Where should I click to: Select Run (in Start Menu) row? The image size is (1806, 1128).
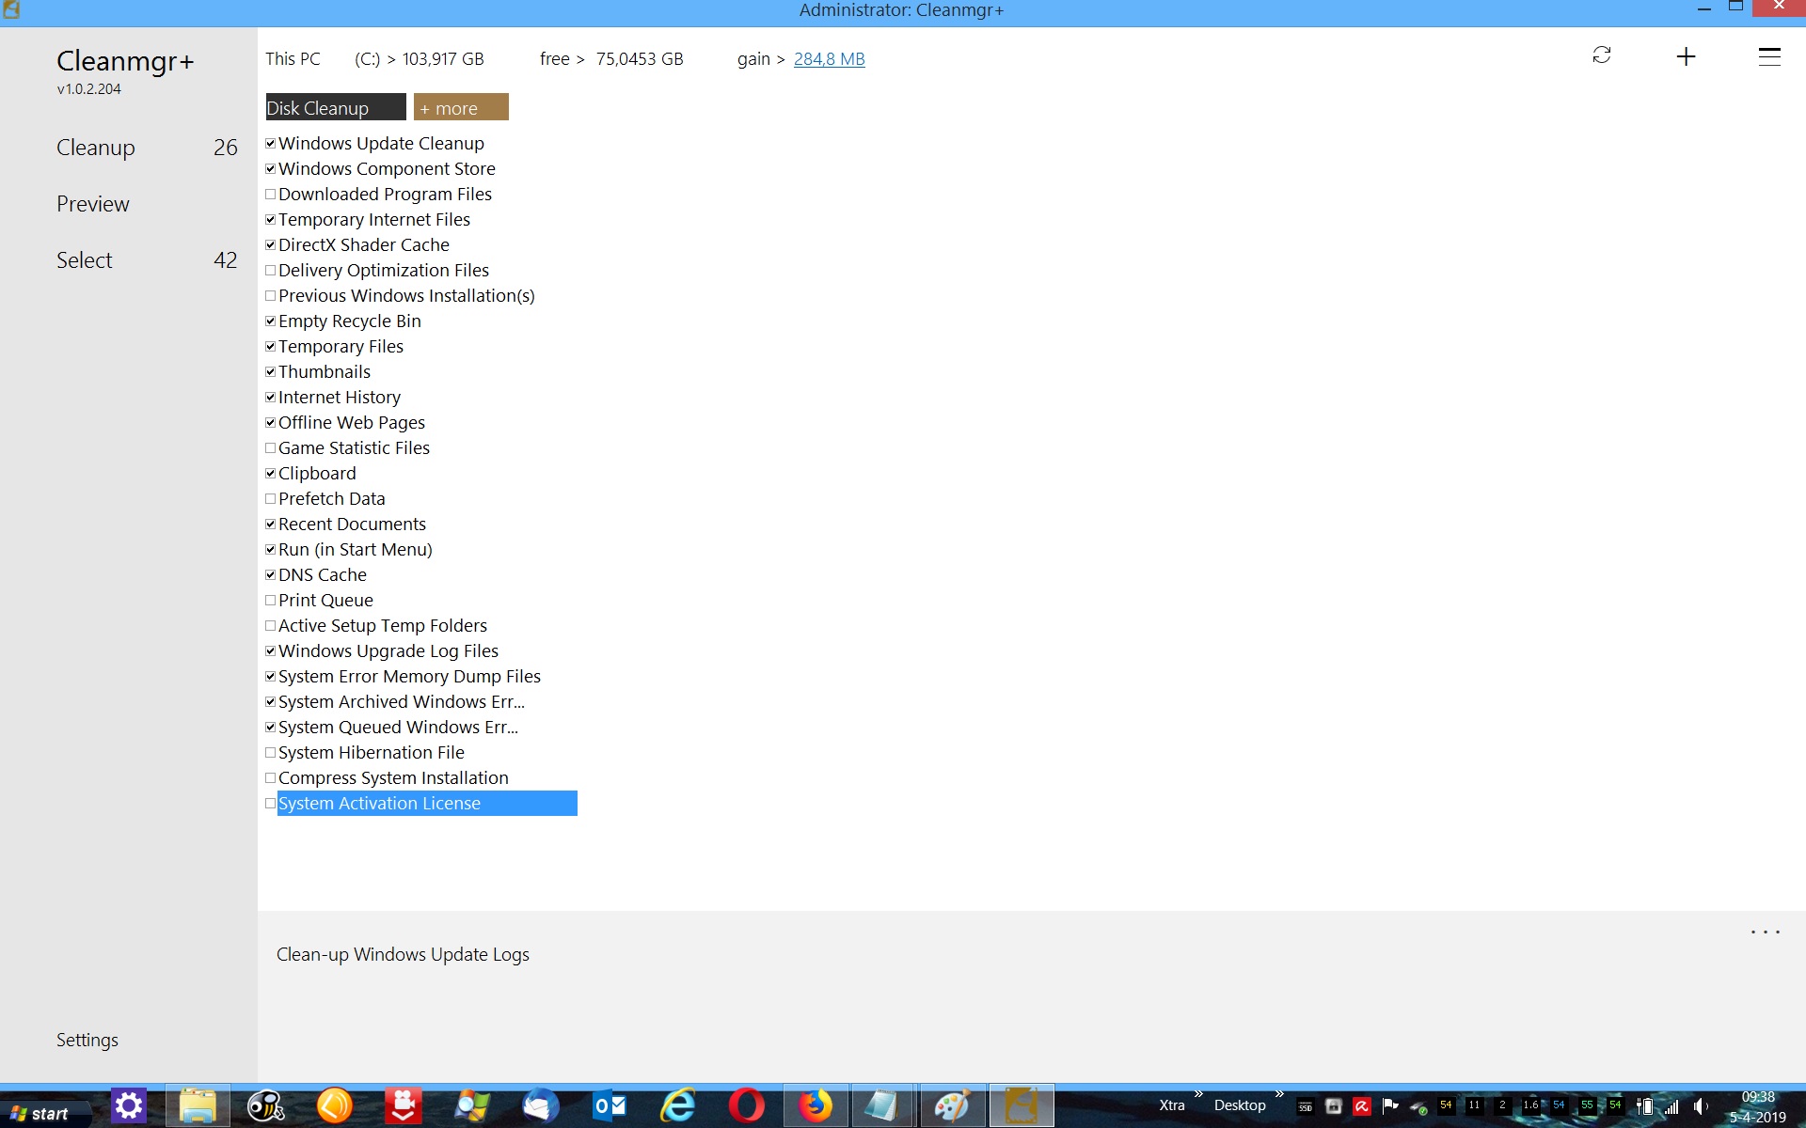[x=356, y=550]
